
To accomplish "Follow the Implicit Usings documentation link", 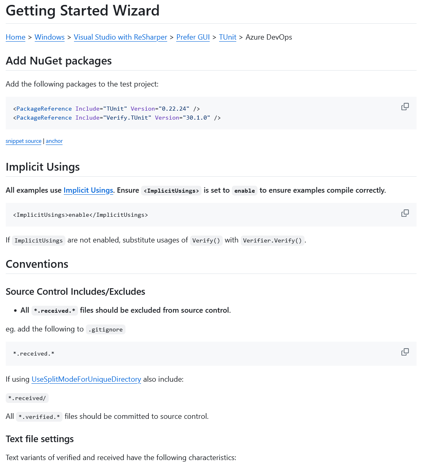I will coord(88,190).
